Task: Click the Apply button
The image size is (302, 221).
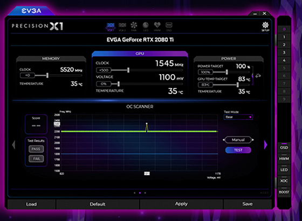Action: point(181,204)
